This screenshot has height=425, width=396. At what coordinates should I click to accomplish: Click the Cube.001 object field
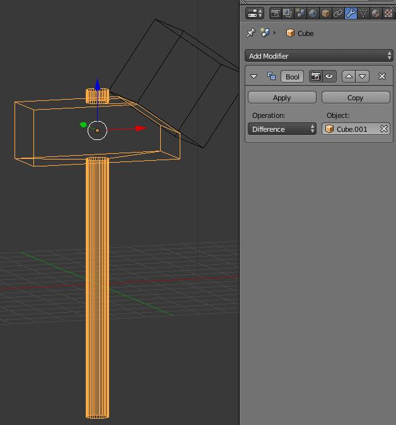pos(356,129)
